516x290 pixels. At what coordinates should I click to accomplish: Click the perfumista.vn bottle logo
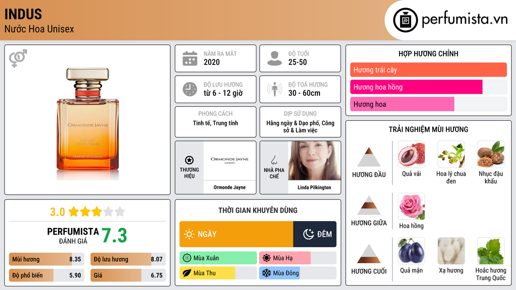[x=406, y=20]
